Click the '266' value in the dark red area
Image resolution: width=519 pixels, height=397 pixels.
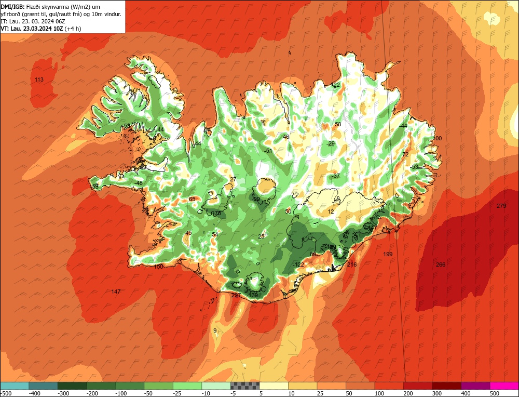[441, 264]
